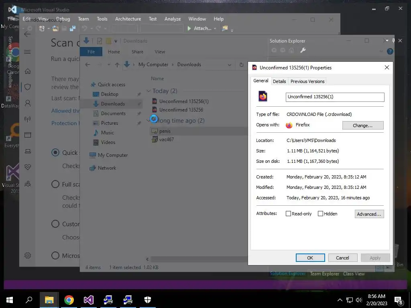411x308 pixels.
Task: Click Cancel in Properties dialog
Action: [x=343, y=258]
